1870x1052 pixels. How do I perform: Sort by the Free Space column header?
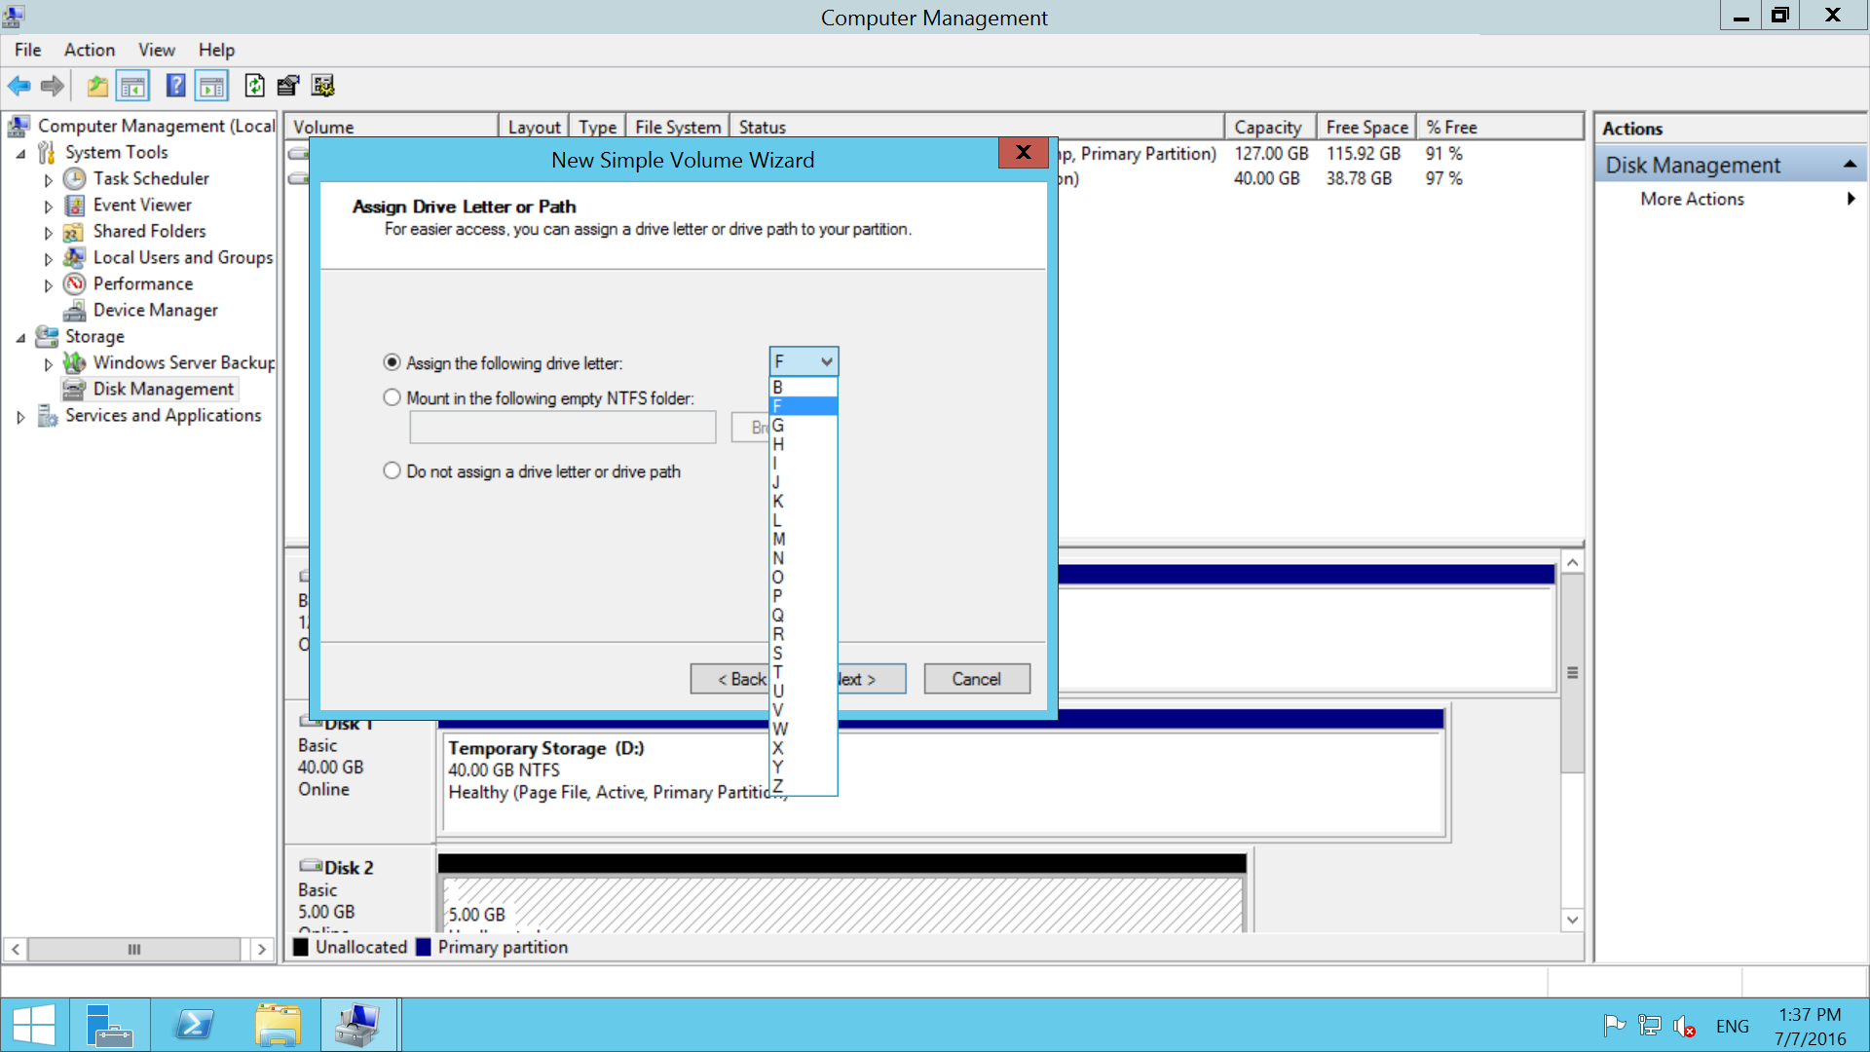[1366, 127]
